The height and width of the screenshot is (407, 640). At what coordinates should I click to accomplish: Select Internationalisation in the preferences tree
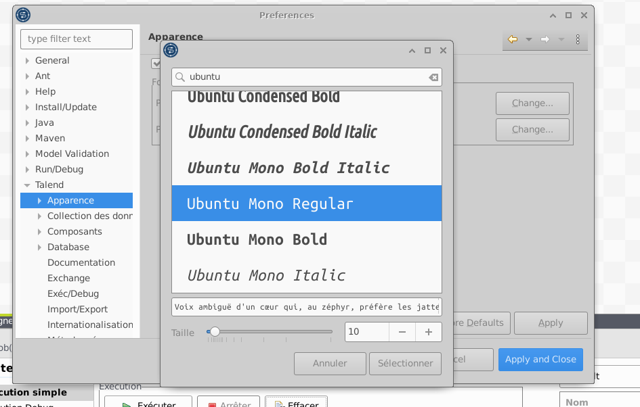(90, 325)
